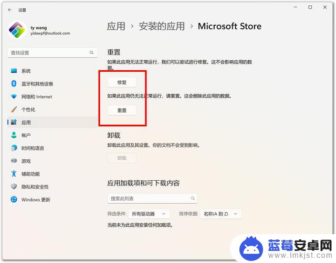The height and width of the screenshot is (263, 336).
Task: Open 游戏 settings
Action: [x=52, y=161]
